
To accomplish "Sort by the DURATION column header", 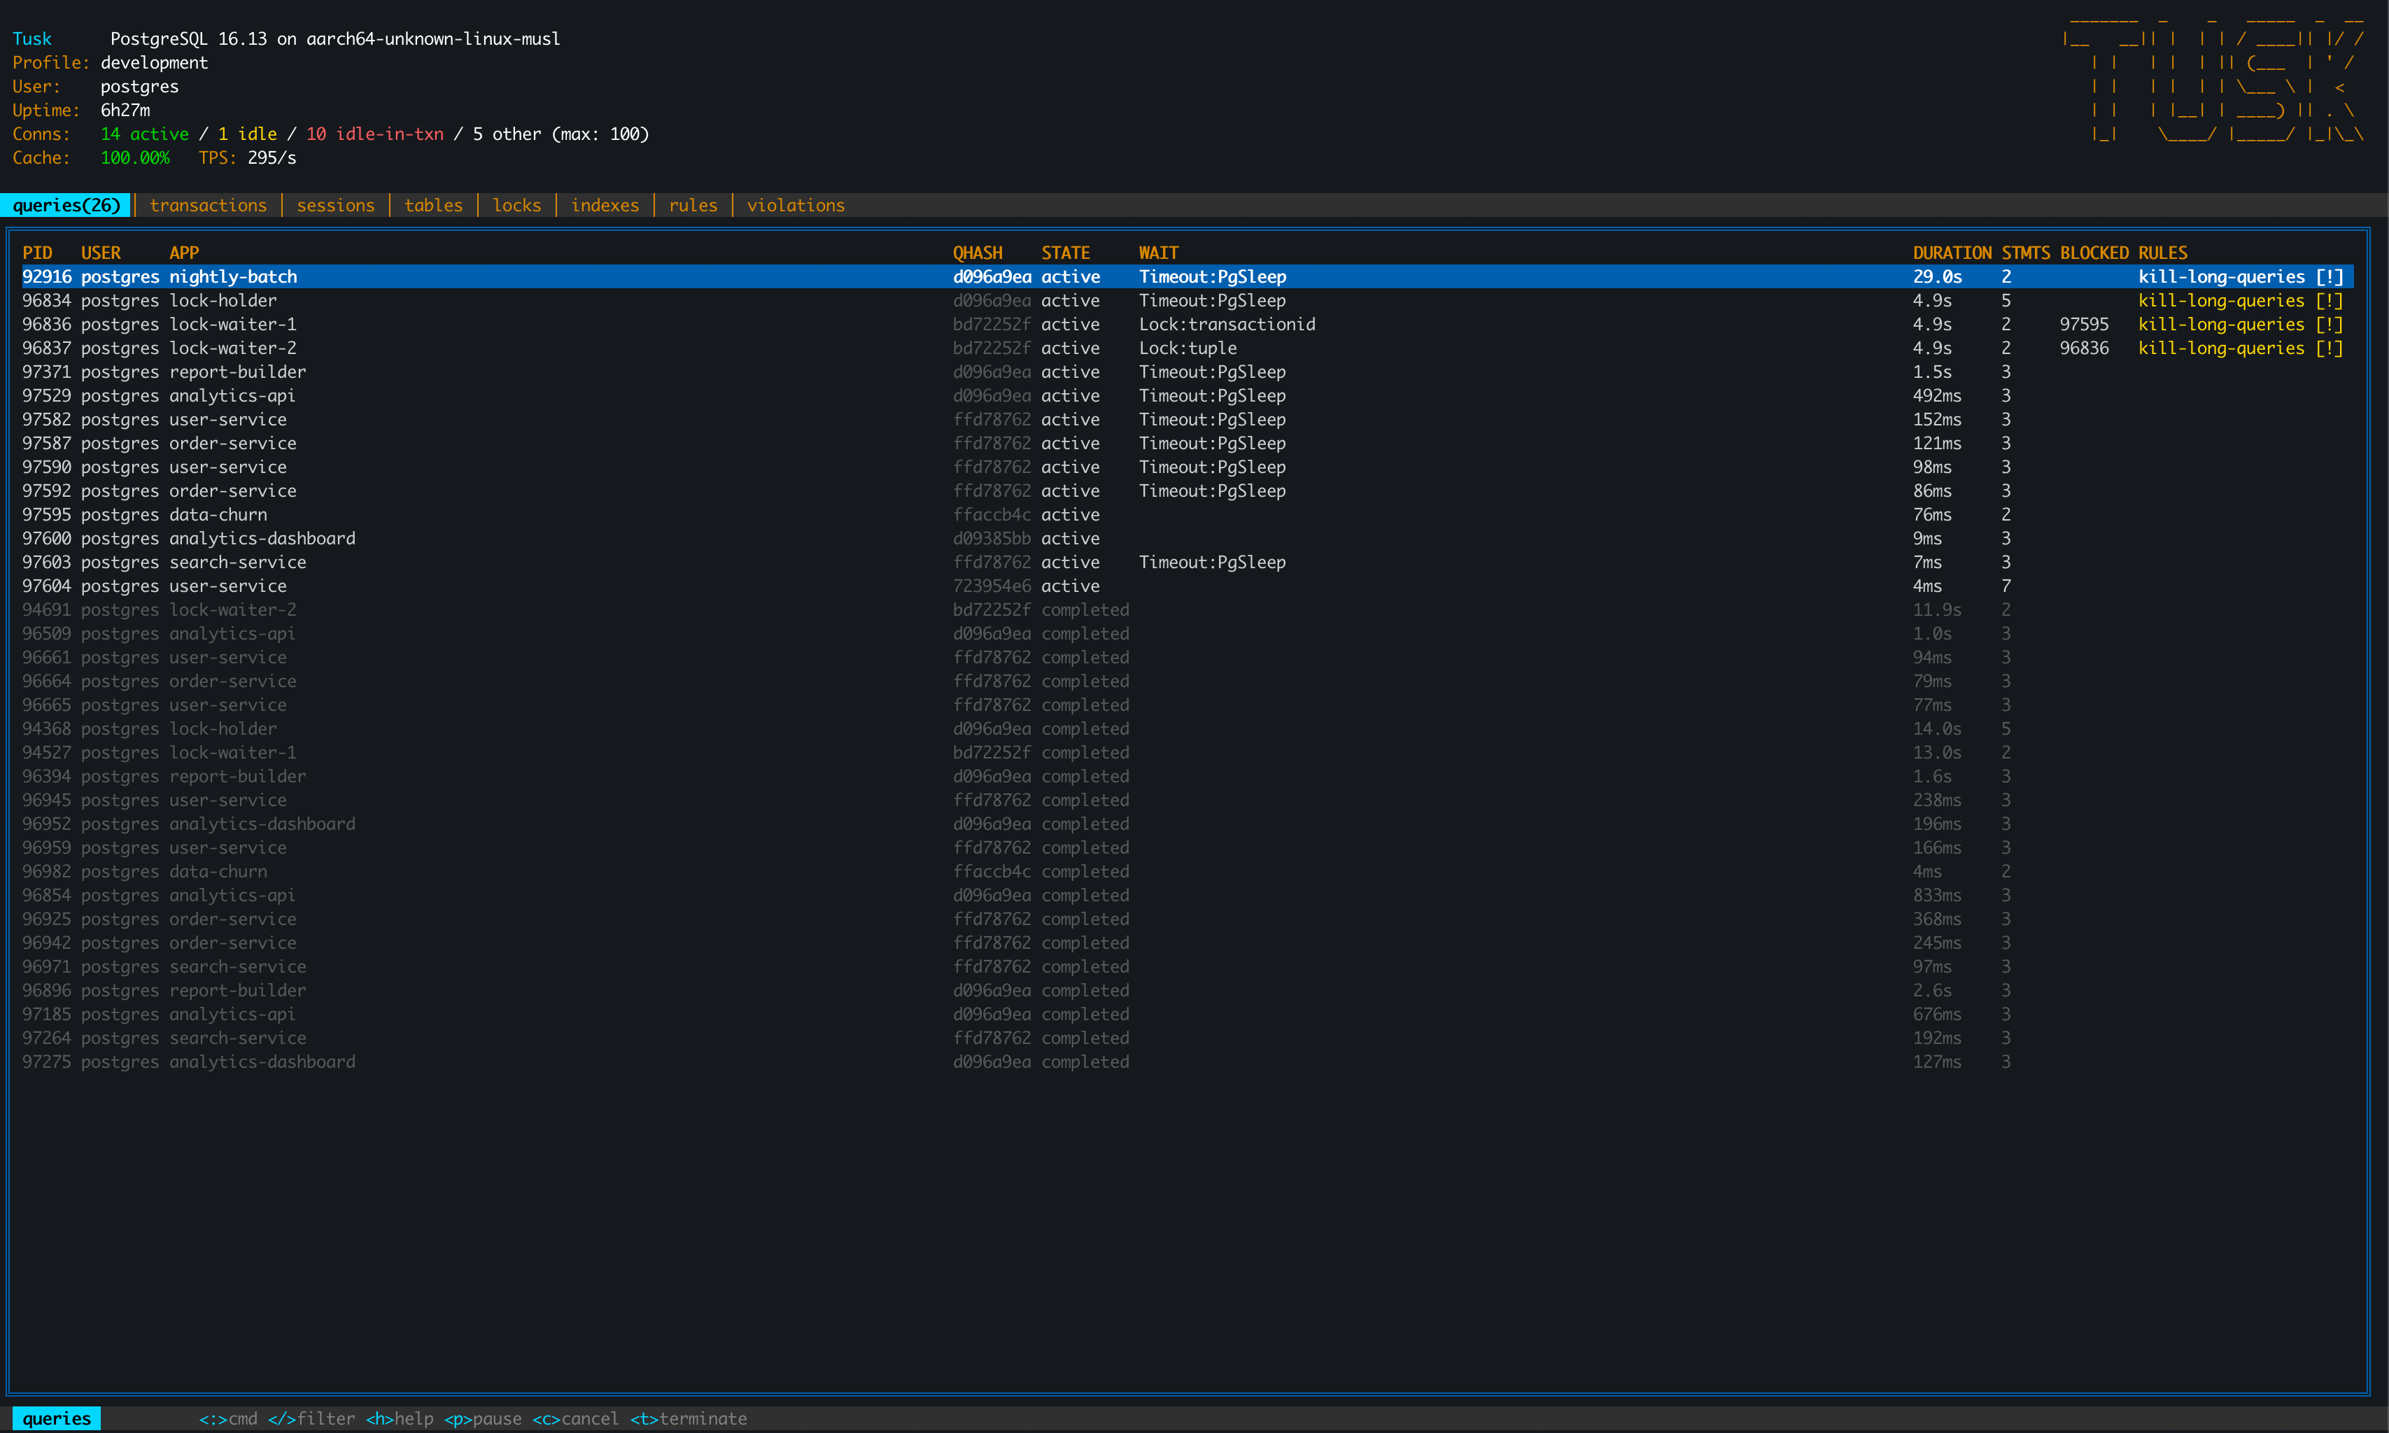I will 1952,253.
